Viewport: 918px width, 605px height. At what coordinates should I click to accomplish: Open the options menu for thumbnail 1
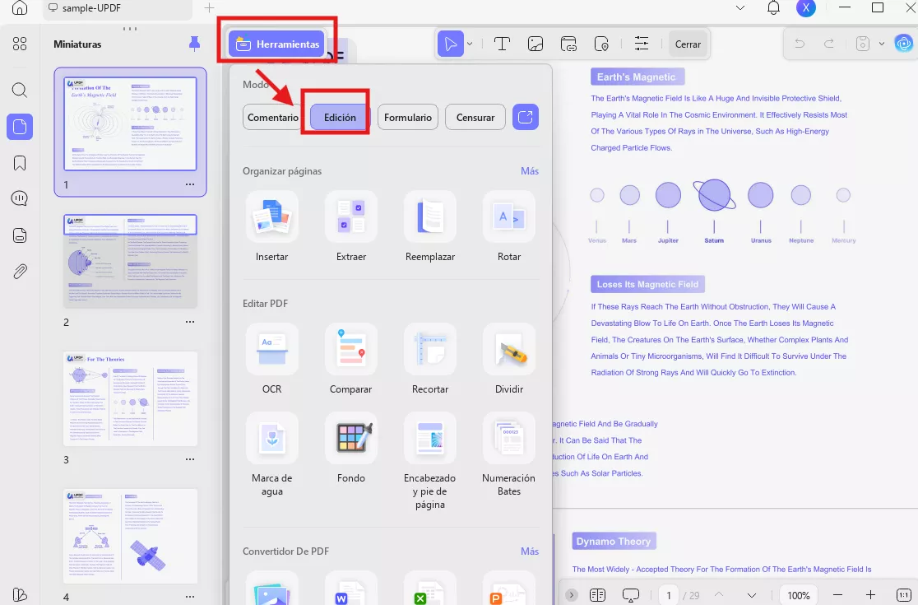(190, 184)
